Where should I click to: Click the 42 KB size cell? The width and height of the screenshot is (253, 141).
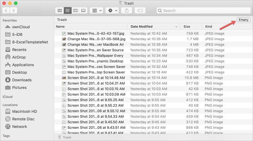click(194, 89)
